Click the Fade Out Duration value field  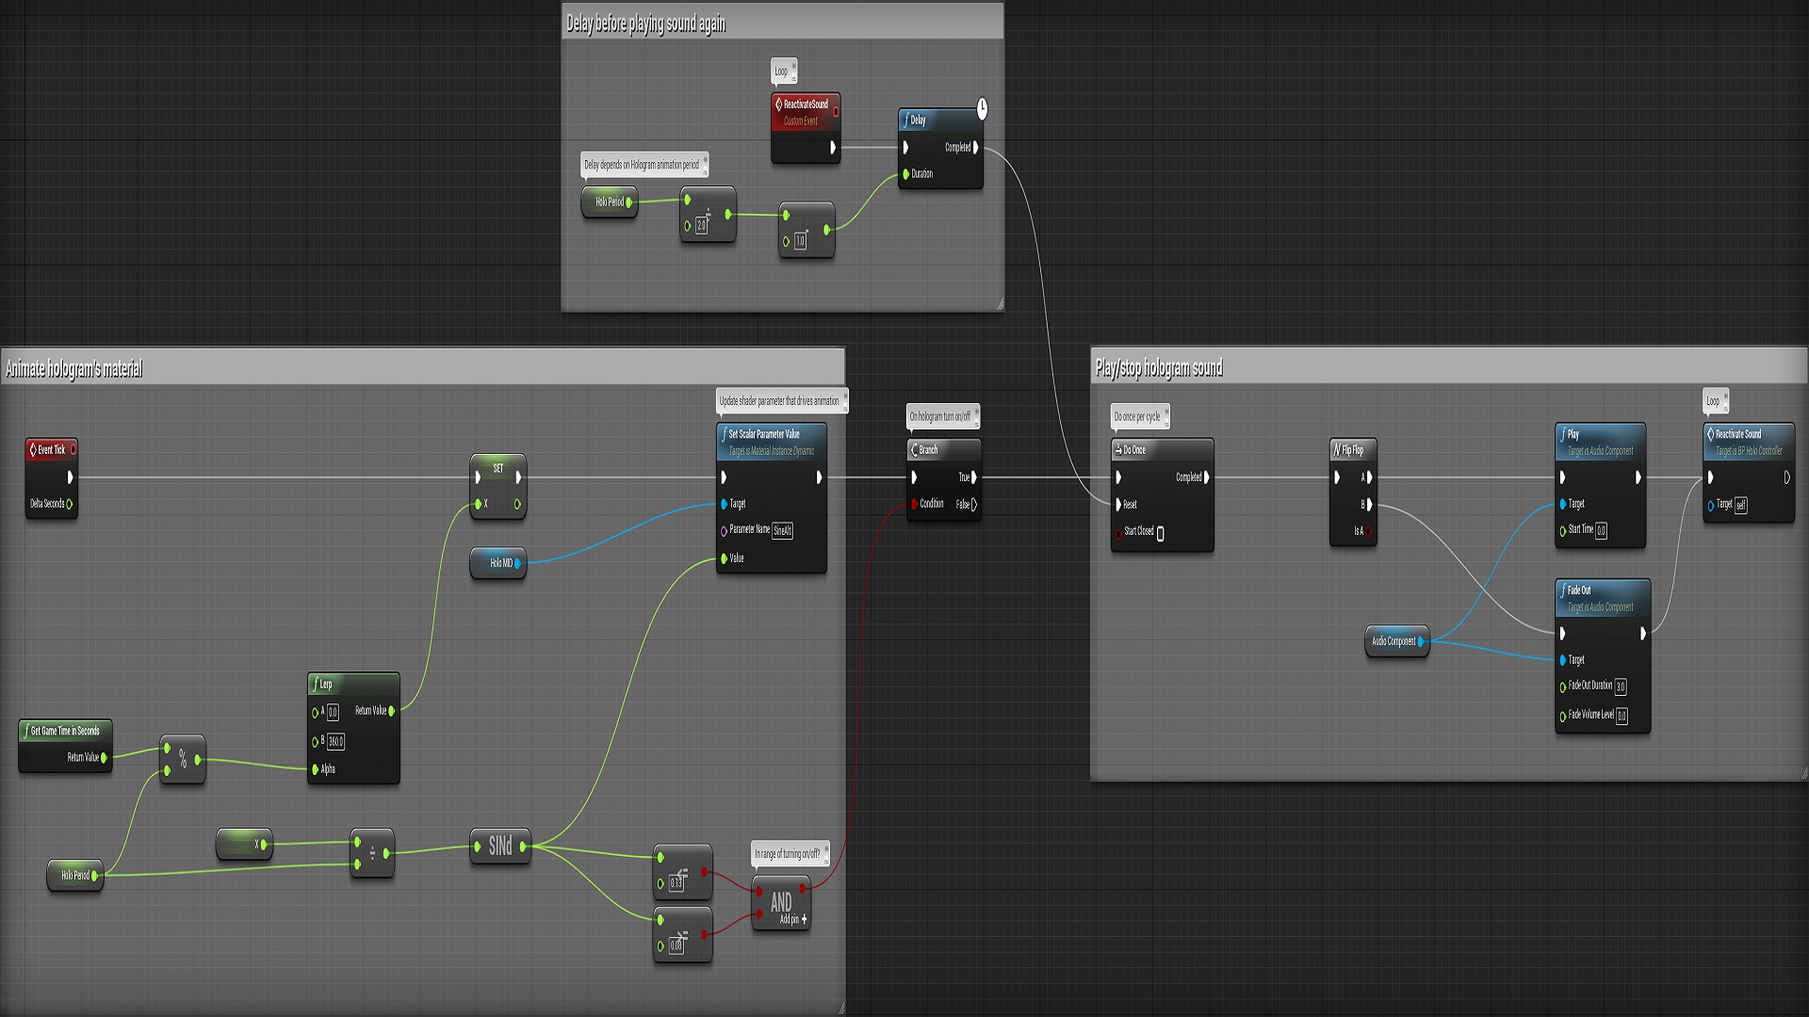coord(1620,686)
